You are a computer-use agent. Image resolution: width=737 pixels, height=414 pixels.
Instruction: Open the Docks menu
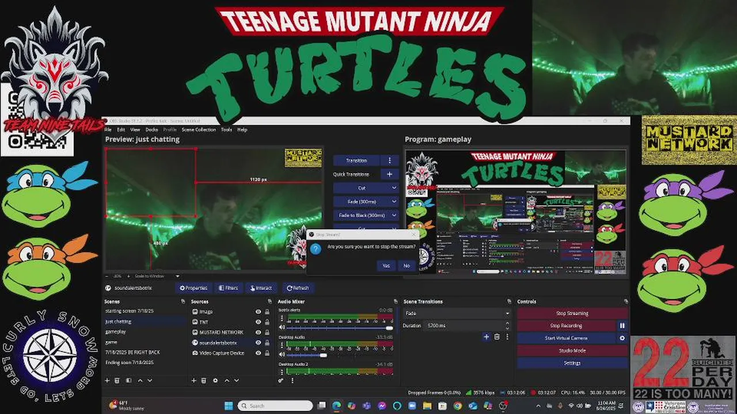[x=151, y=129]
